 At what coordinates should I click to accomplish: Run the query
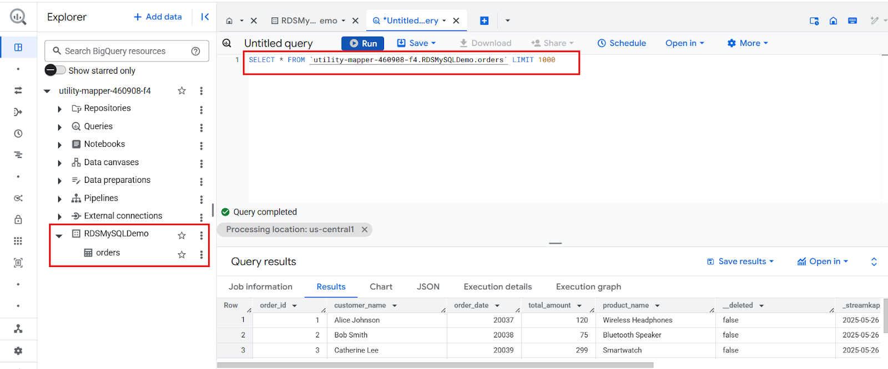[363, 43]
